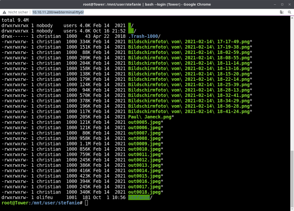
Task: Click file name Bildschirmfoto 18-08-55.png
Action: click(x=190, y=58)
